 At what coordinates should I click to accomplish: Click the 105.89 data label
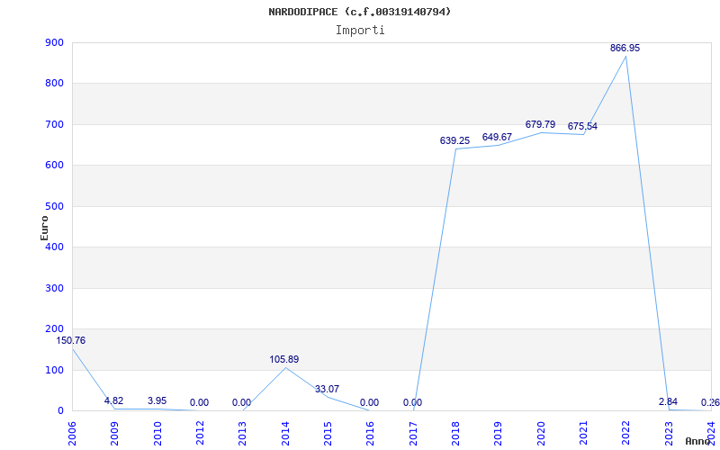(x=284, y=359)
